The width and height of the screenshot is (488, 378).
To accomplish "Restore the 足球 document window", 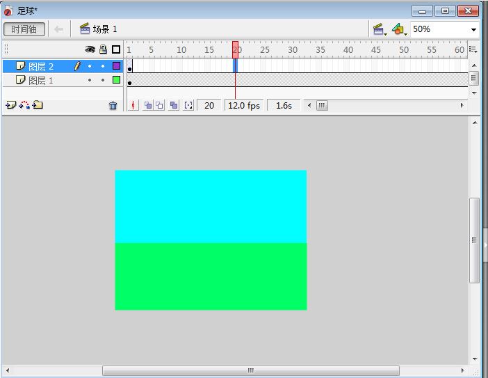I will pos(445,11).
